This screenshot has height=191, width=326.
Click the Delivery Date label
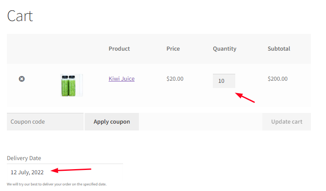click(x=24, y=158)
